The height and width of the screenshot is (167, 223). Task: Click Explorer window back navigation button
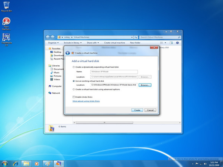pos(48,37)
